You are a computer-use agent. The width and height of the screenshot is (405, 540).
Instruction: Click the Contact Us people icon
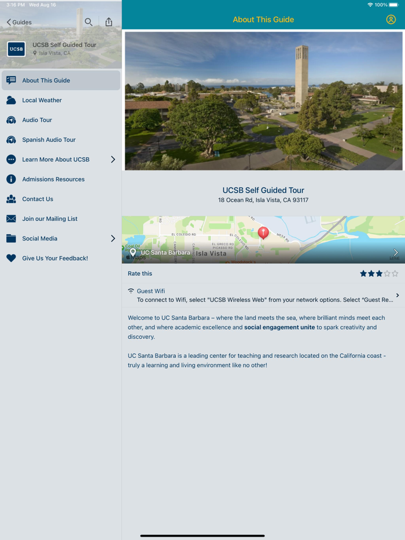[x=11, y=199]
